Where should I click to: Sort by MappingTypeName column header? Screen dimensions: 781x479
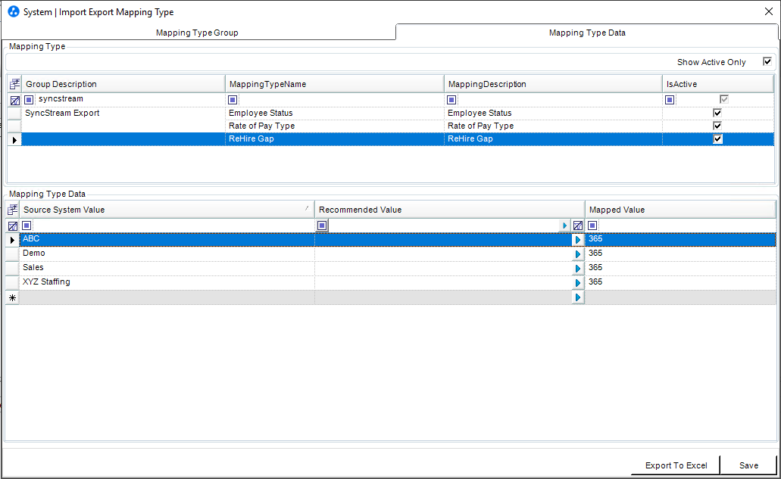coord(335,84)
